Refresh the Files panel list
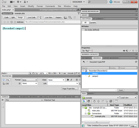The height and width of the screenshot is (128, 139). pyautogui.click(x=89, y=101)
